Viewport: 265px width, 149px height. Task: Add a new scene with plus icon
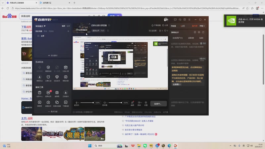point(68,31)
